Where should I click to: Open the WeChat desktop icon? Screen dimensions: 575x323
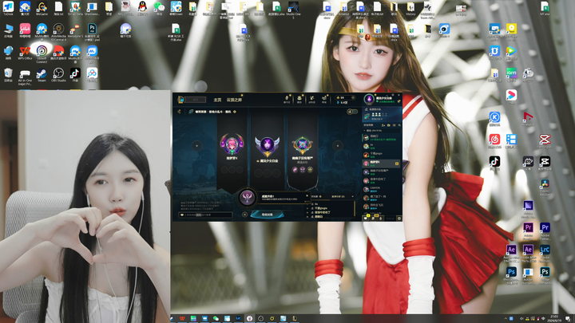click(159, 7)
